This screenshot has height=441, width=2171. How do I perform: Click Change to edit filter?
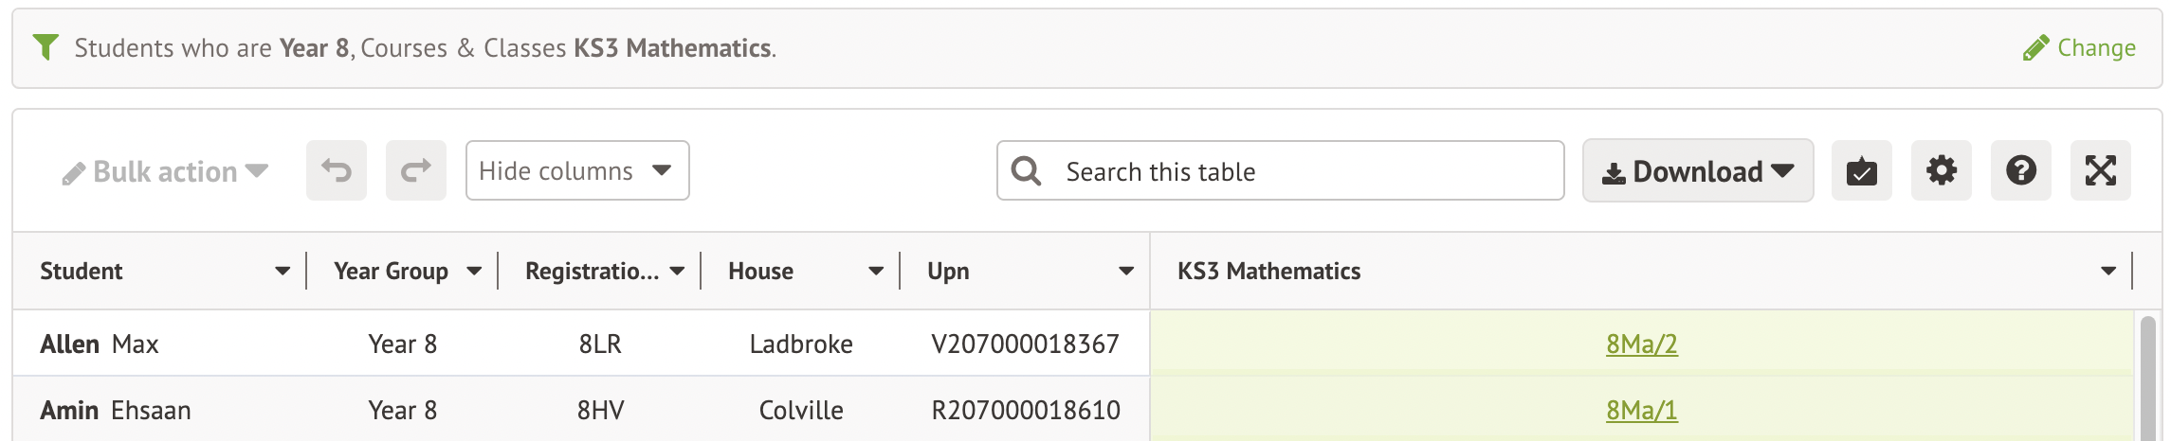[x=2079, y=48]
